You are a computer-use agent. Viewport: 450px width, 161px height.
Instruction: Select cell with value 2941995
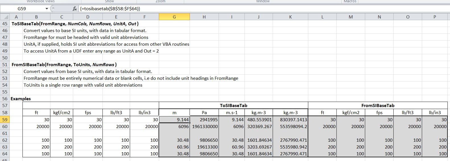pyautogui.click(x=204, y=120)
